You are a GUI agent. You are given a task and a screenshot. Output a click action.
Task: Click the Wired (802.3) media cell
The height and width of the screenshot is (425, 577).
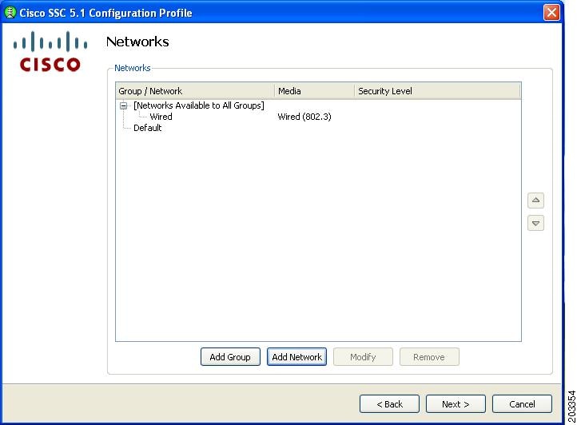click(304, 117)
